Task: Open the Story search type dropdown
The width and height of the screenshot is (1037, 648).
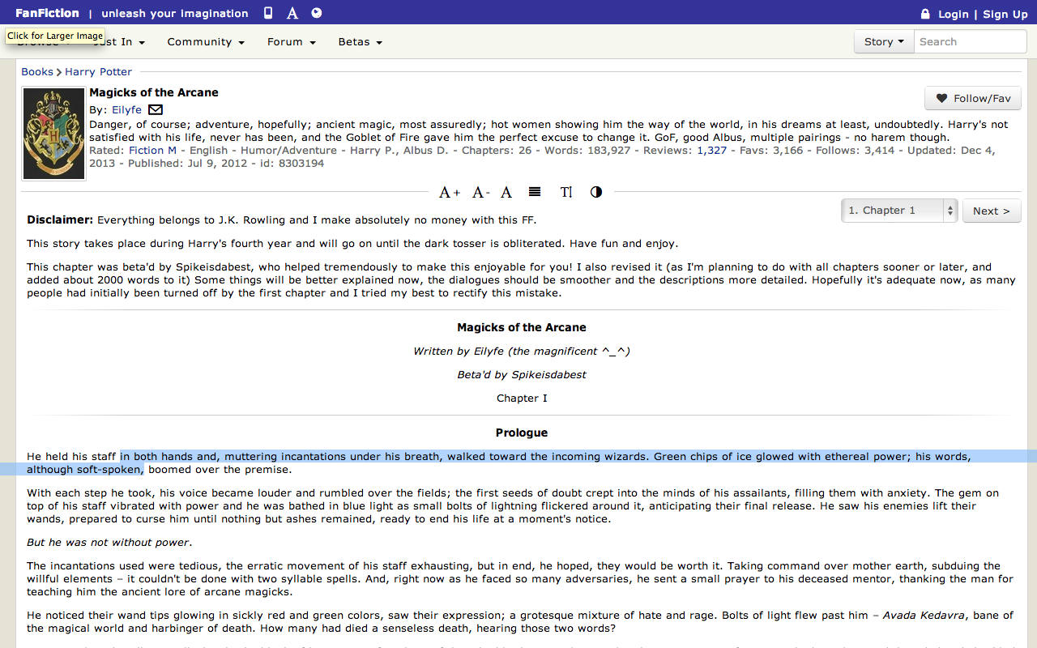Action: click(884, 41)
